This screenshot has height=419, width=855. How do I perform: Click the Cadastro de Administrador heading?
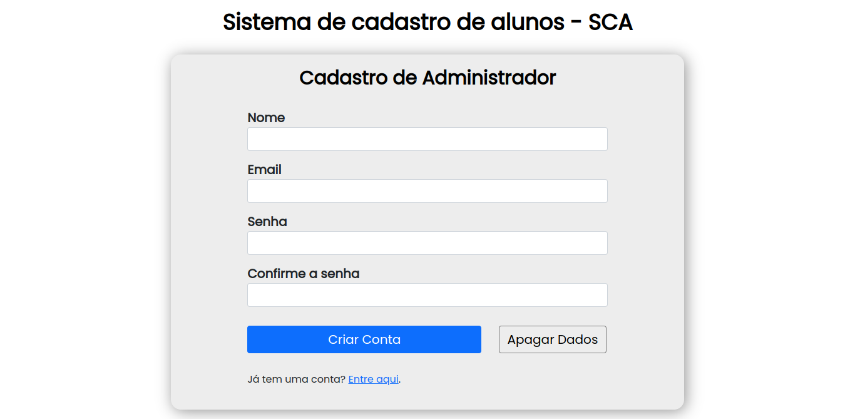427,77
